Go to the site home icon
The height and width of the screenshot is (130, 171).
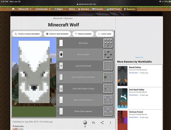[x=13, y=9]
